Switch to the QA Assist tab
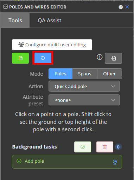The image size is (134, 180). click(50, 20)
